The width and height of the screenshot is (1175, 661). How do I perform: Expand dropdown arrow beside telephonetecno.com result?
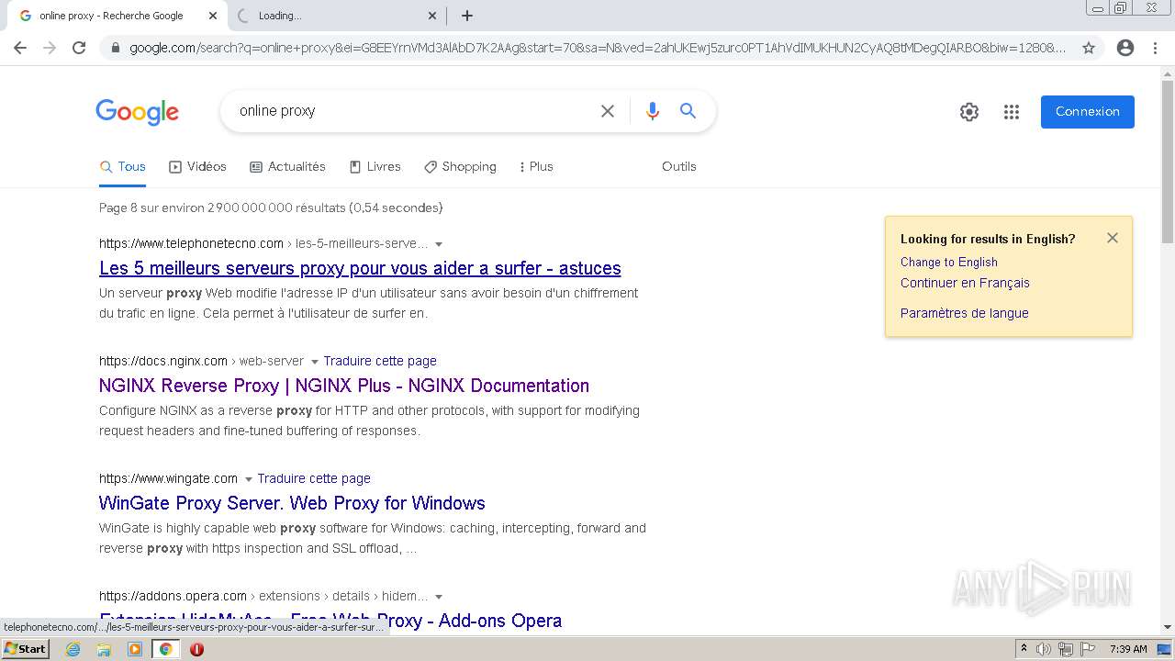[439, 244]
